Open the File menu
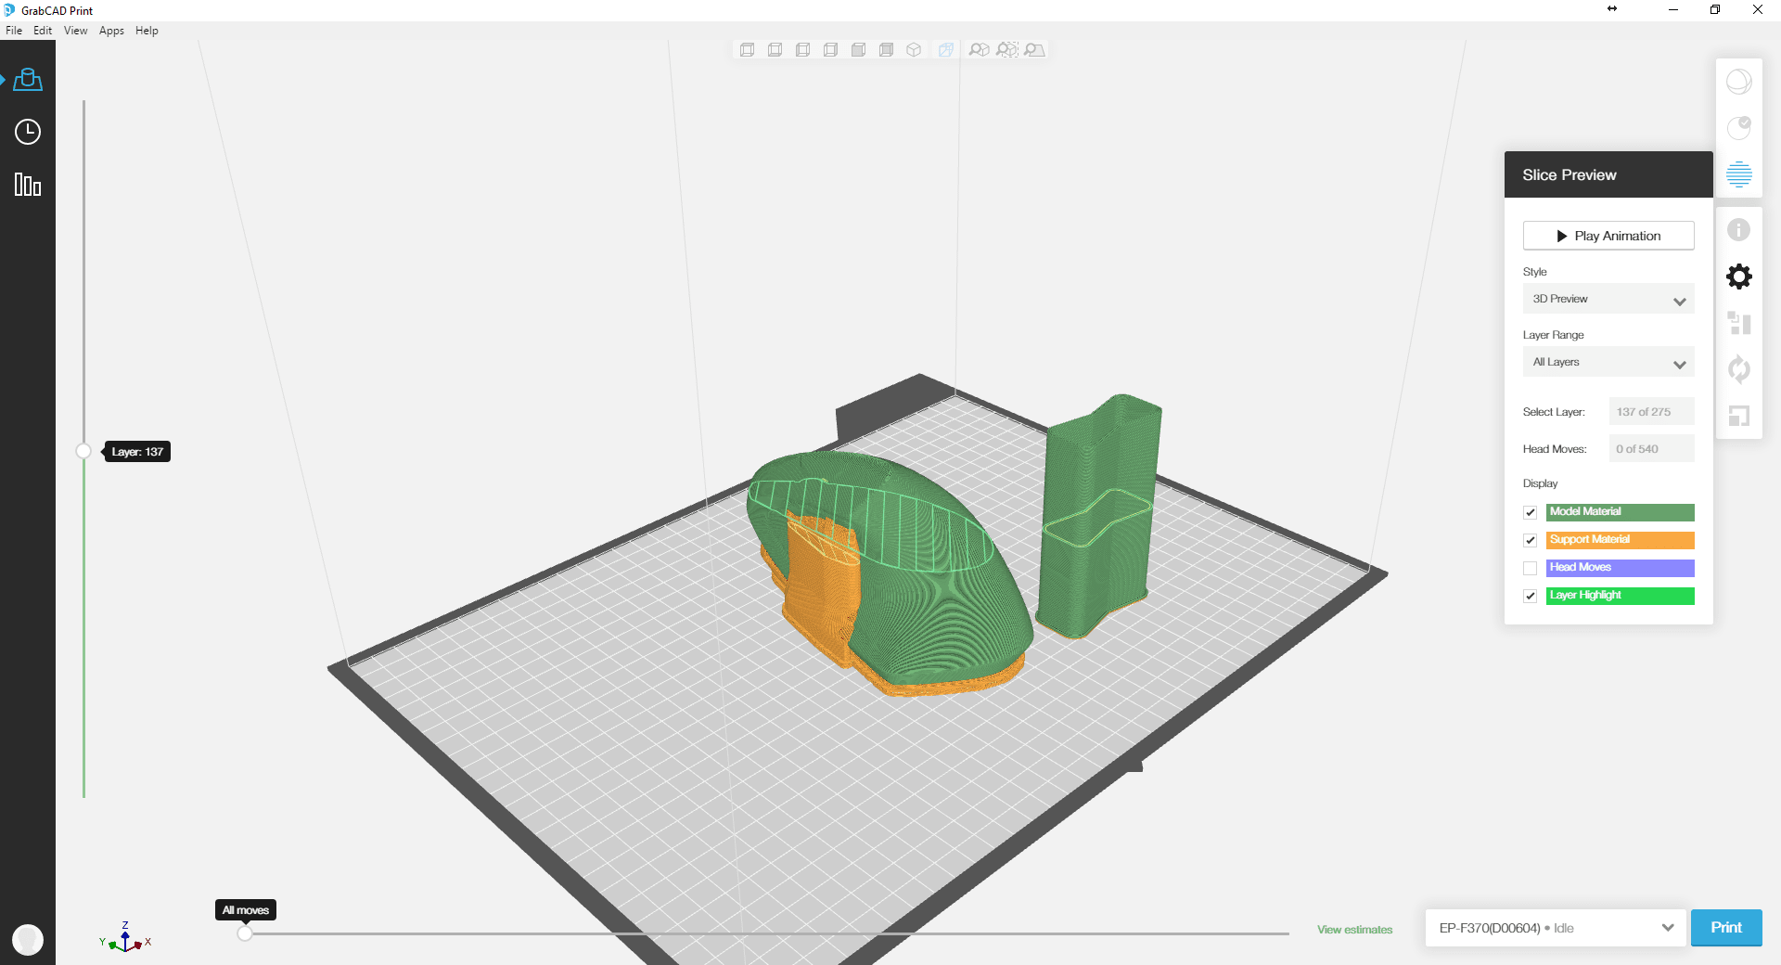This screenshot has height=965, width=1781. click(14, 31)
